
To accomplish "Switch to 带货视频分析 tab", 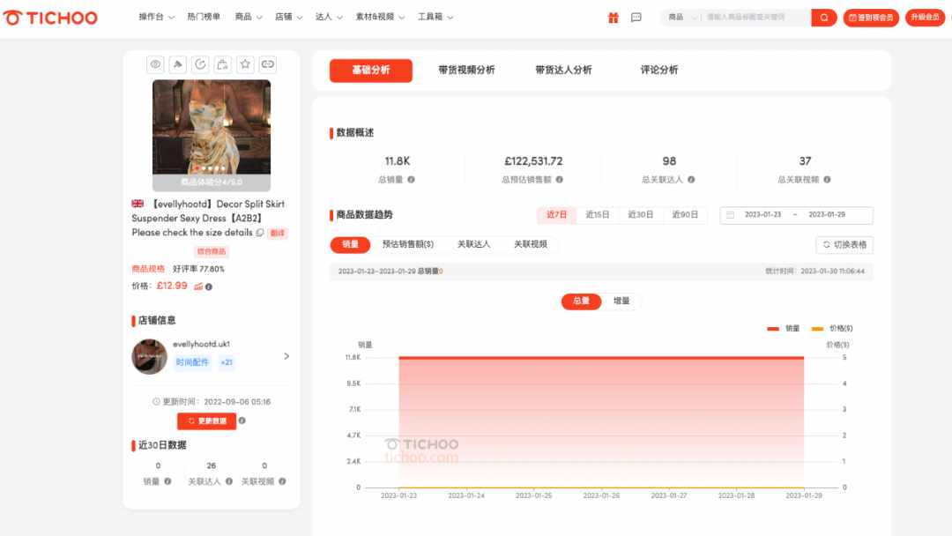I will 466,71.
